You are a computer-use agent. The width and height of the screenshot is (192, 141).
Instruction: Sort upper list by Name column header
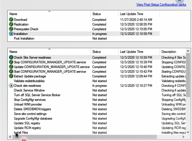pyautogui.click(x=49, y=14)
